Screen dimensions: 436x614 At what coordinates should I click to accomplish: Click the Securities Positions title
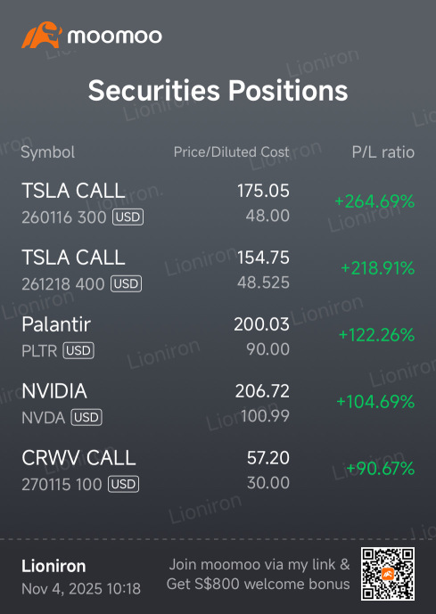coord(218,90)
